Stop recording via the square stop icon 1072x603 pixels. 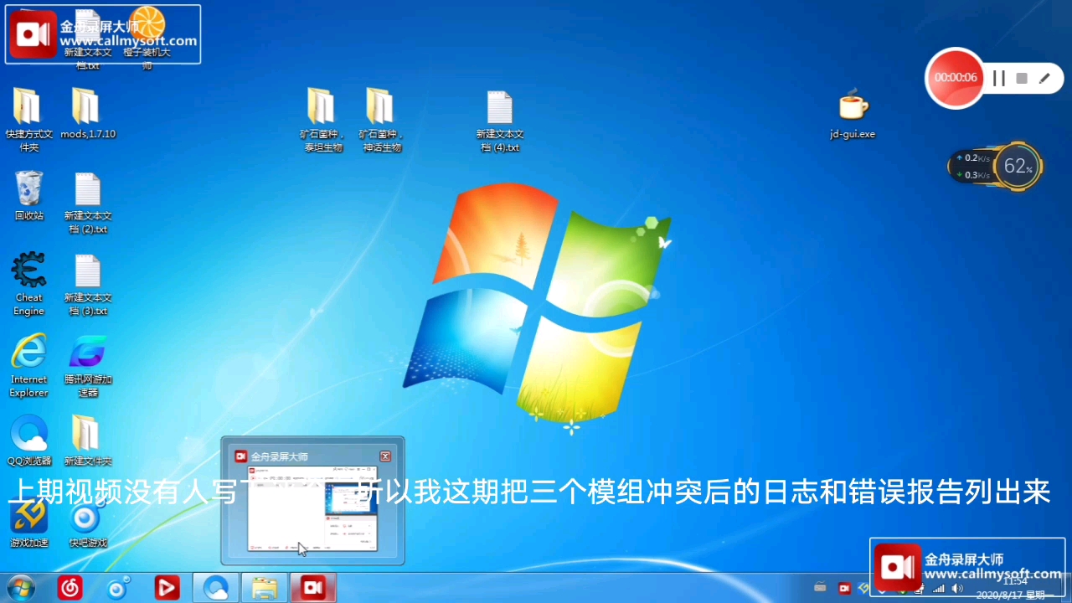(x=1021, y=77)
